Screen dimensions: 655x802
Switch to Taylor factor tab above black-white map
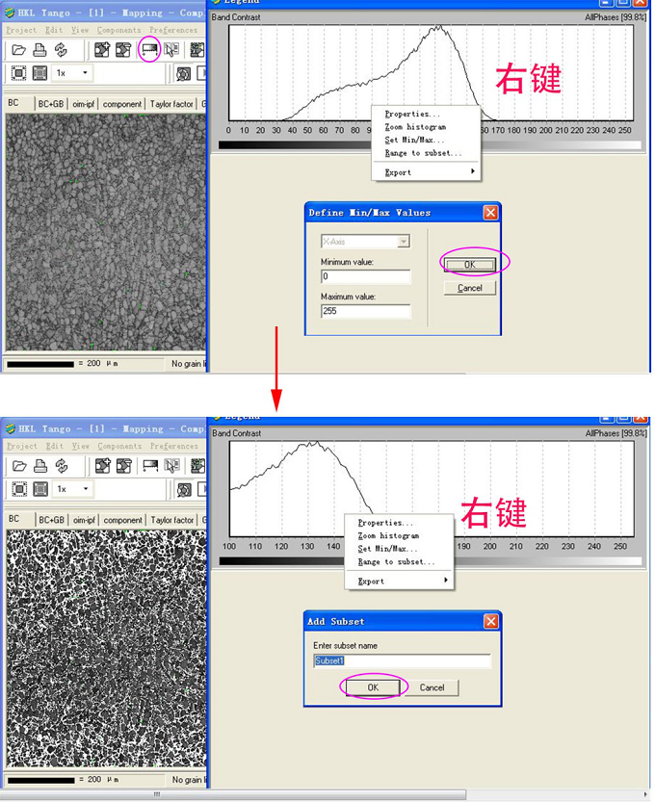[x=172, y=520]
